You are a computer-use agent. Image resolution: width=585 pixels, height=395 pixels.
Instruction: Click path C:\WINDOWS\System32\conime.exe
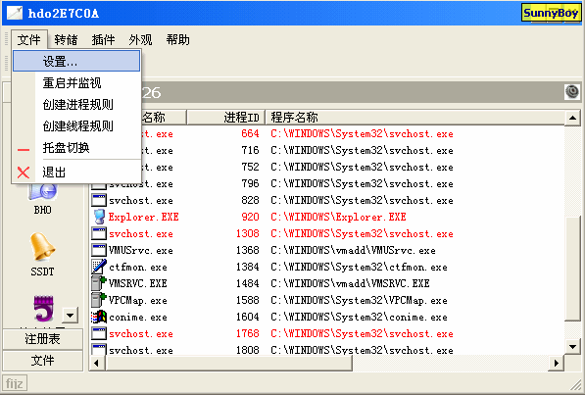[359, 317]
